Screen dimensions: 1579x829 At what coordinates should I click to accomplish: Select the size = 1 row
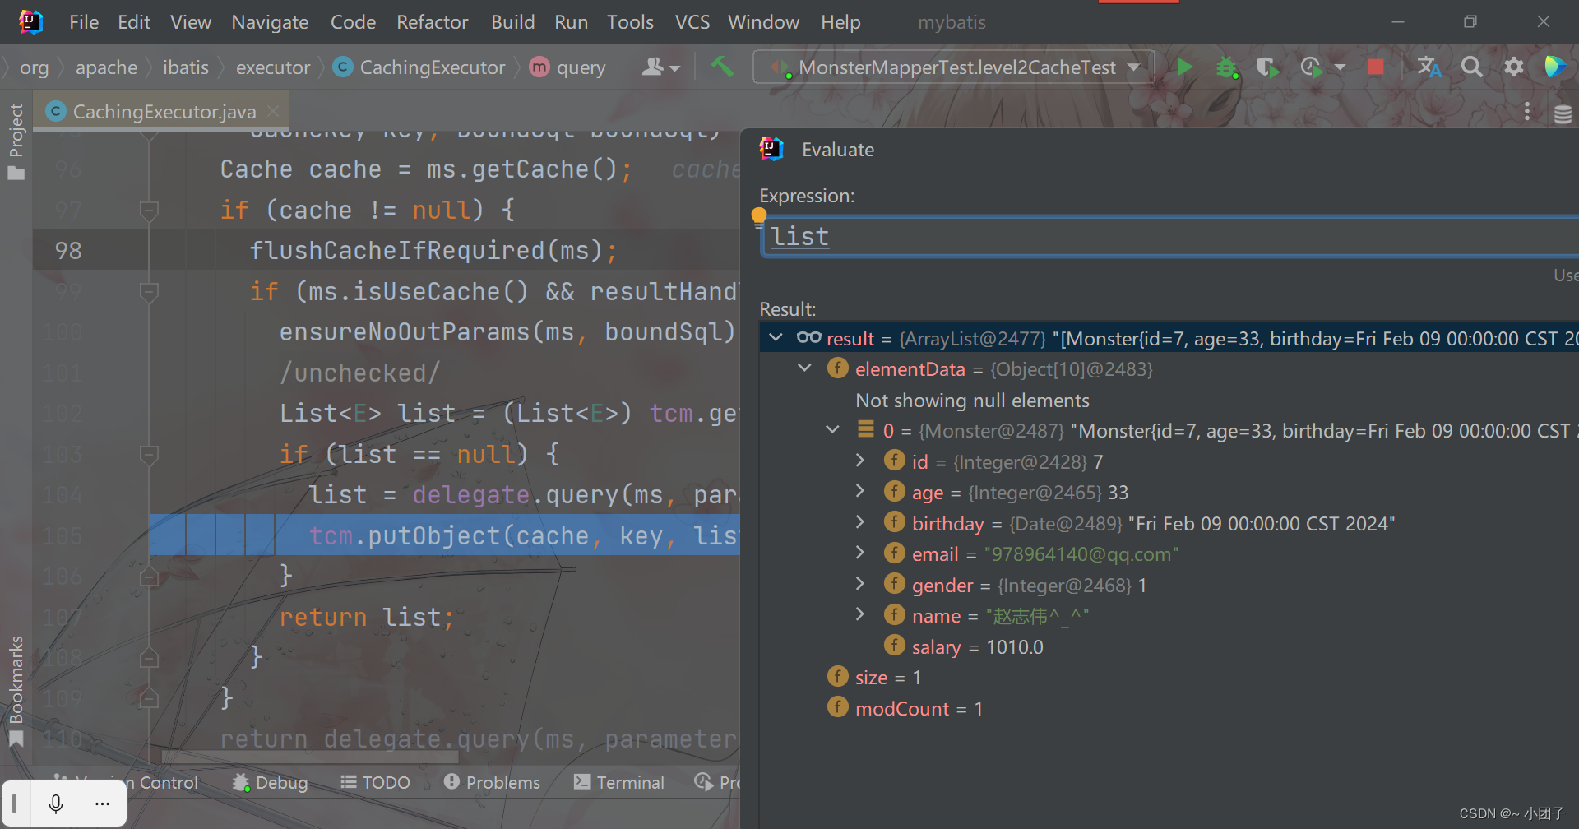(x=874, y=677)
